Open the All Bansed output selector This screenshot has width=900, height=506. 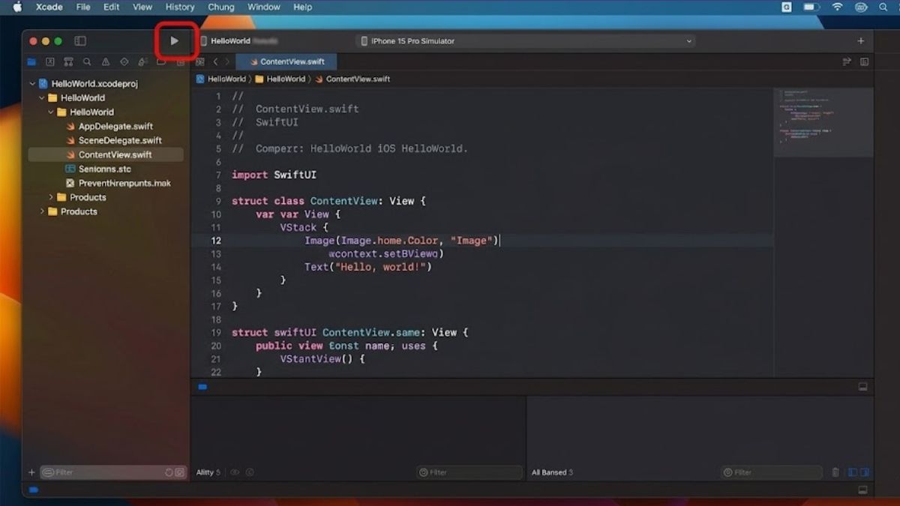(x=552, y=472)
